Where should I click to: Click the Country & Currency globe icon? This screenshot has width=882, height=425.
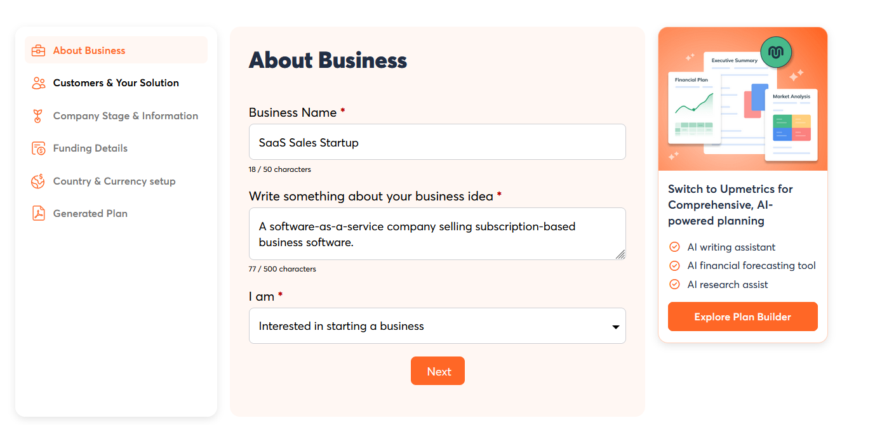pyautogui.click(x=38, y=181)
